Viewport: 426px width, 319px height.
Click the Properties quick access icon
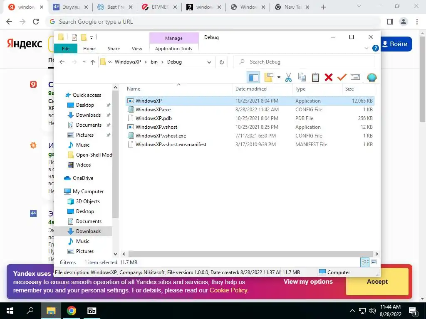click(74, 37)
